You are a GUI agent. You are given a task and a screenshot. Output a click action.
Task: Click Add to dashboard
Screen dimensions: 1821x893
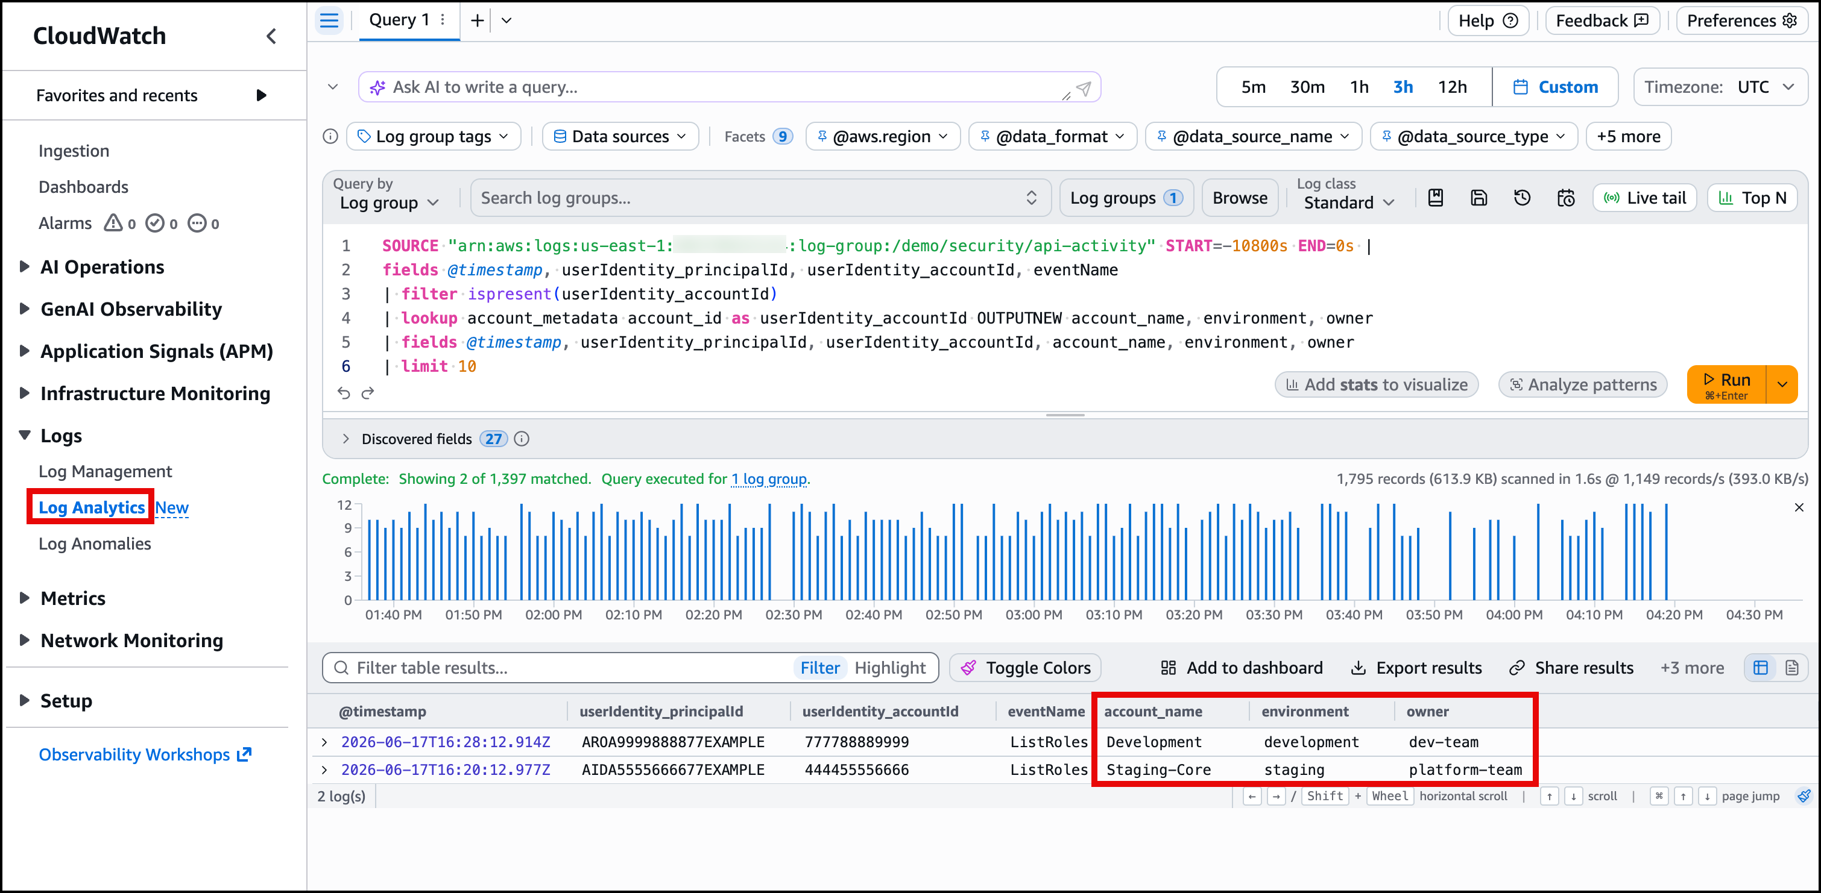pos(1242,668)
